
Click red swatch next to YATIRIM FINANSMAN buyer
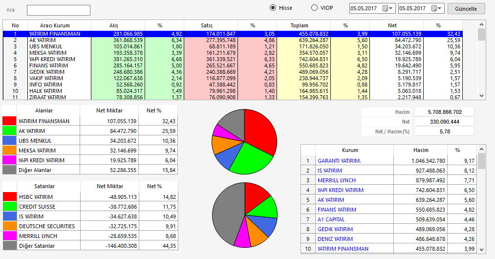(9, 121)
